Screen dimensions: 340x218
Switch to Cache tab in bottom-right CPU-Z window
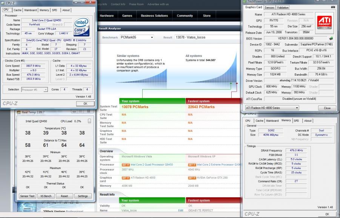point(259,121)
